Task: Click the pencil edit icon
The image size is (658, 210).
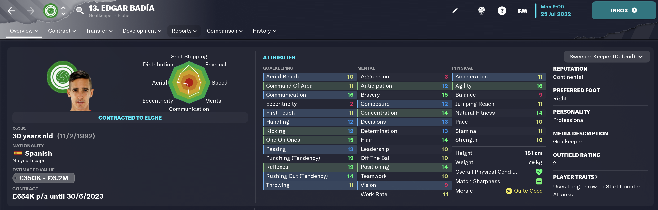Action: (x=455, y=11)
